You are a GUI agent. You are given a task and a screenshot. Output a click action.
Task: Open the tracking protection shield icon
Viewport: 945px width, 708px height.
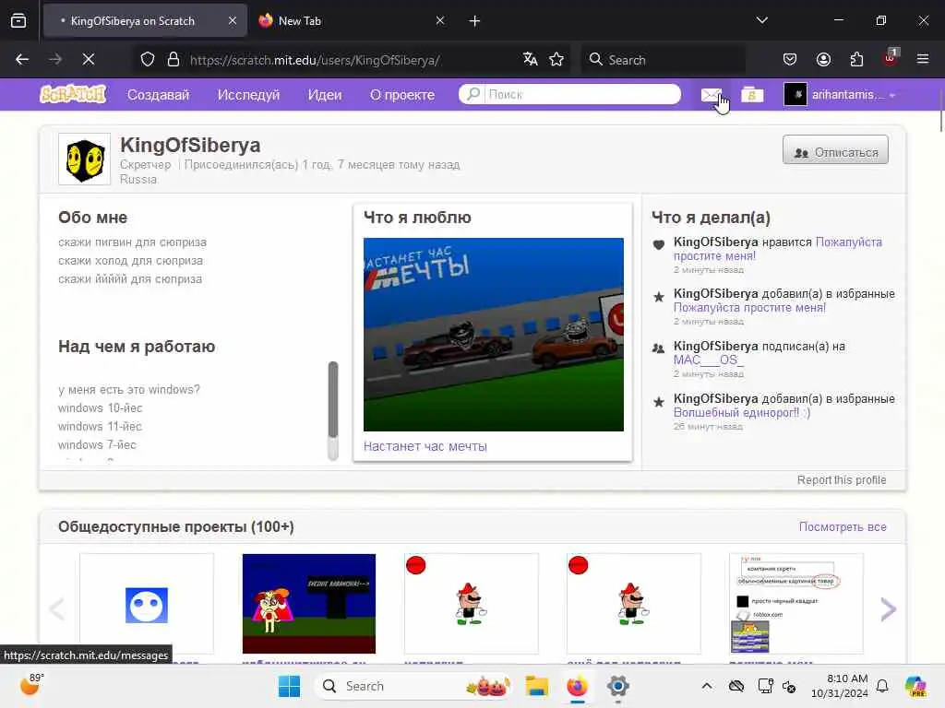click(x=148, y=59)
